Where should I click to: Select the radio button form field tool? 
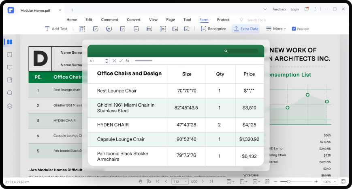(109, 29)
